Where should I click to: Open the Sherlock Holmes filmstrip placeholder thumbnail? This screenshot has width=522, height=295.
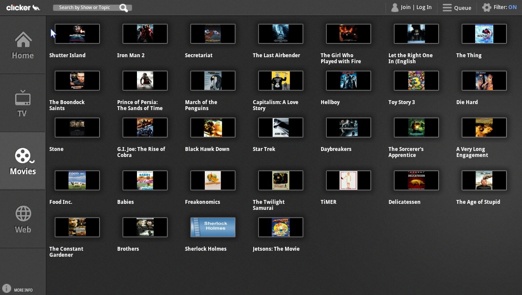(213, 227)
